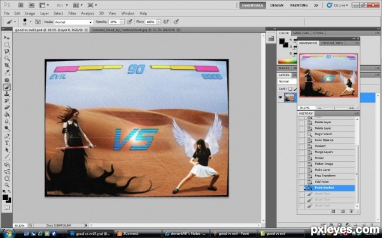
Task: Switch to the Design workspace
Action: pyautogui.click(x=277, y=5)
